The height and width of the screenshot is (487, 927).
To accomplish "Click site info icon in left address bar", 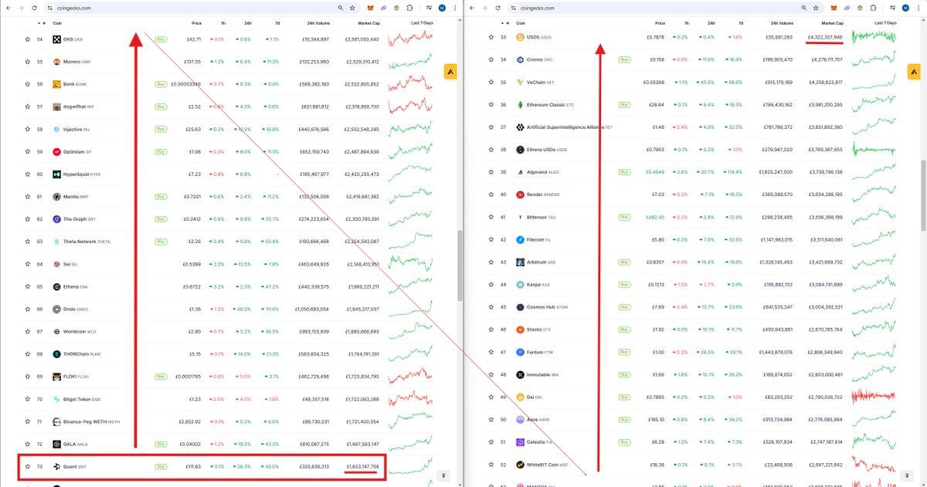I will click(x=50, y=8).
